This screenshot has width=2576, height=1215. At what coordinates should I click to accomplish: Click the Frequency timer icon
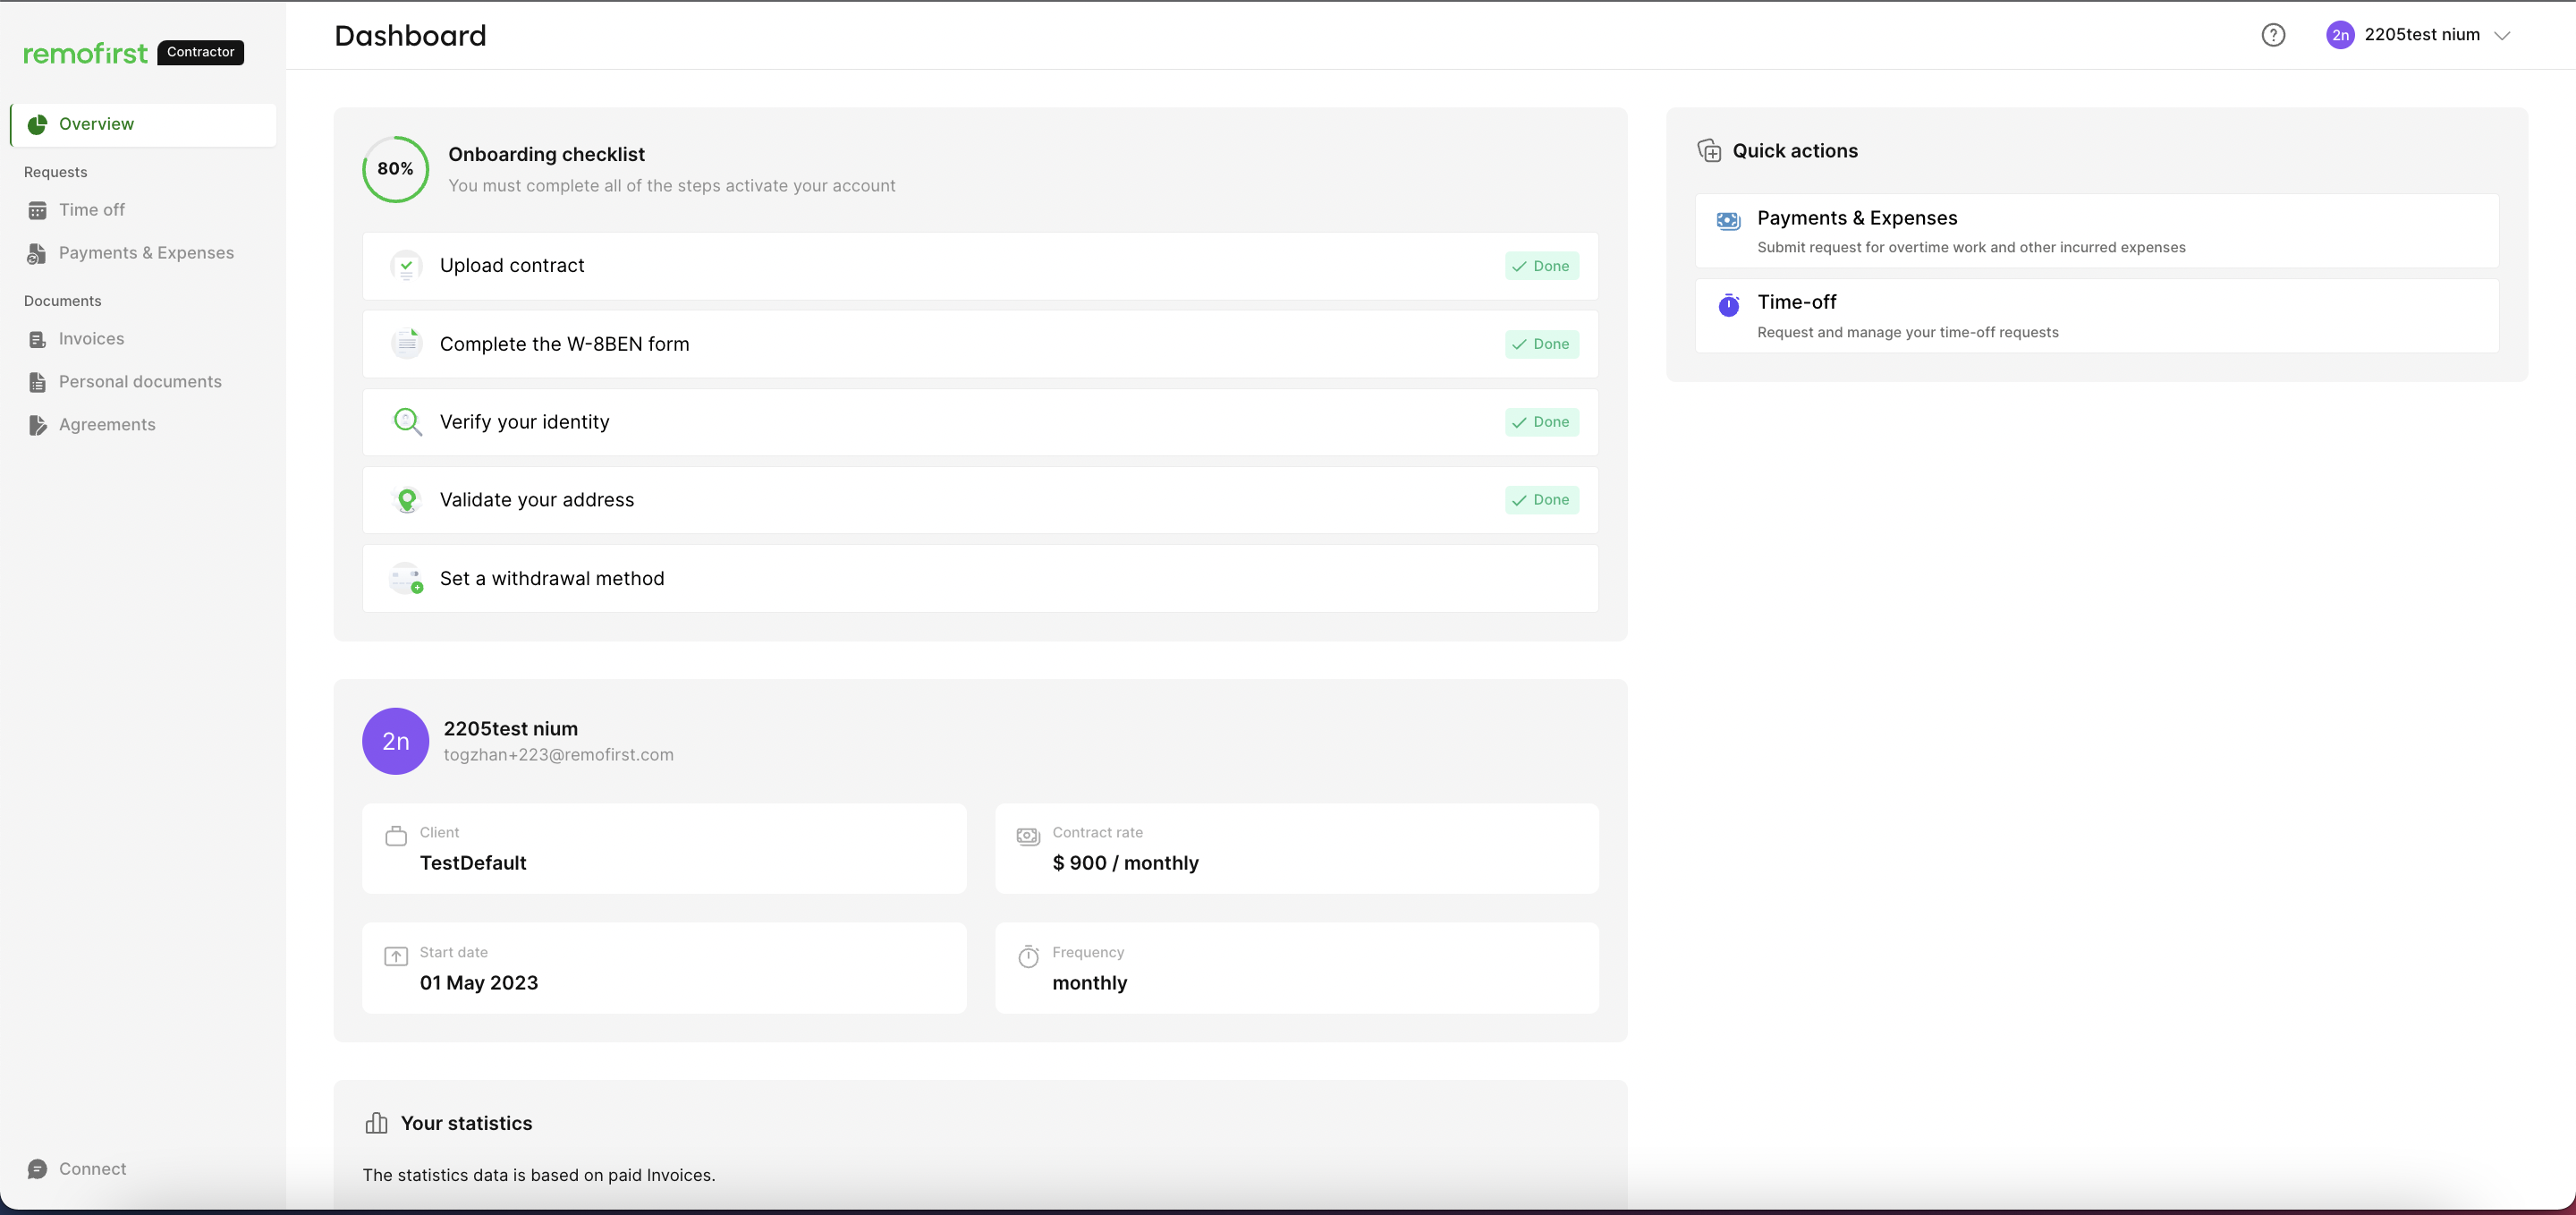point(1028,956)
